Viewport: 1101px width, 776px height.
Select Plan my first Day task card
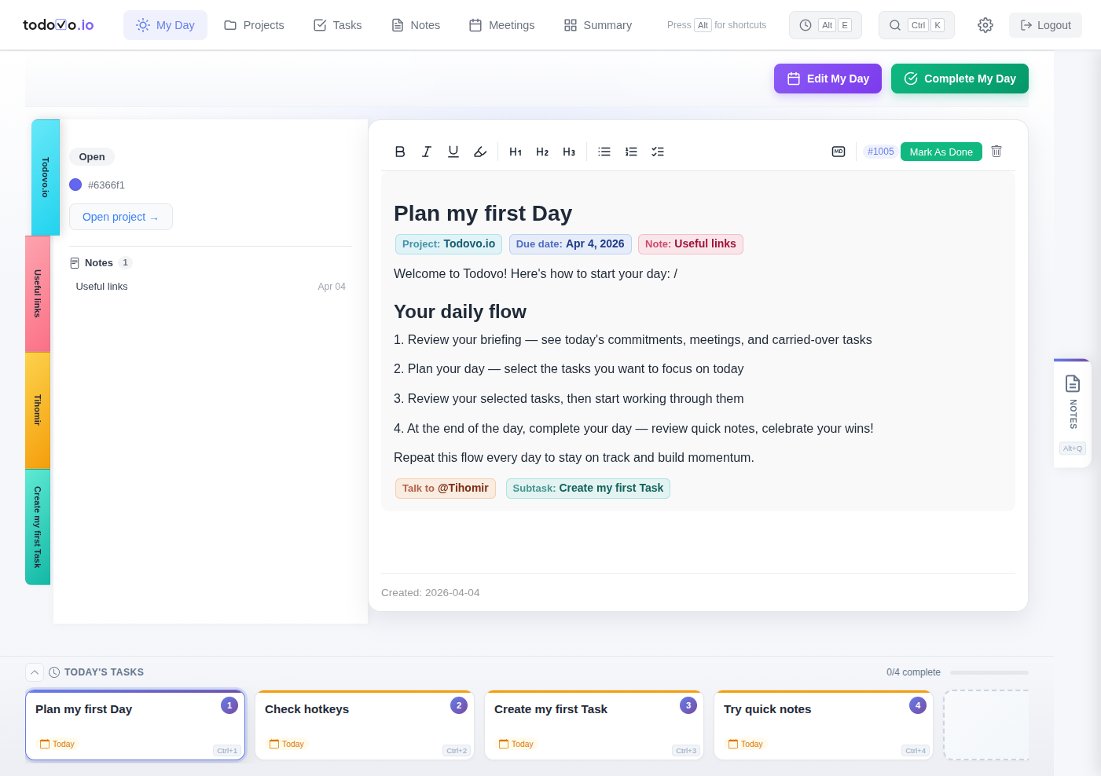click(x=135, y=725)
